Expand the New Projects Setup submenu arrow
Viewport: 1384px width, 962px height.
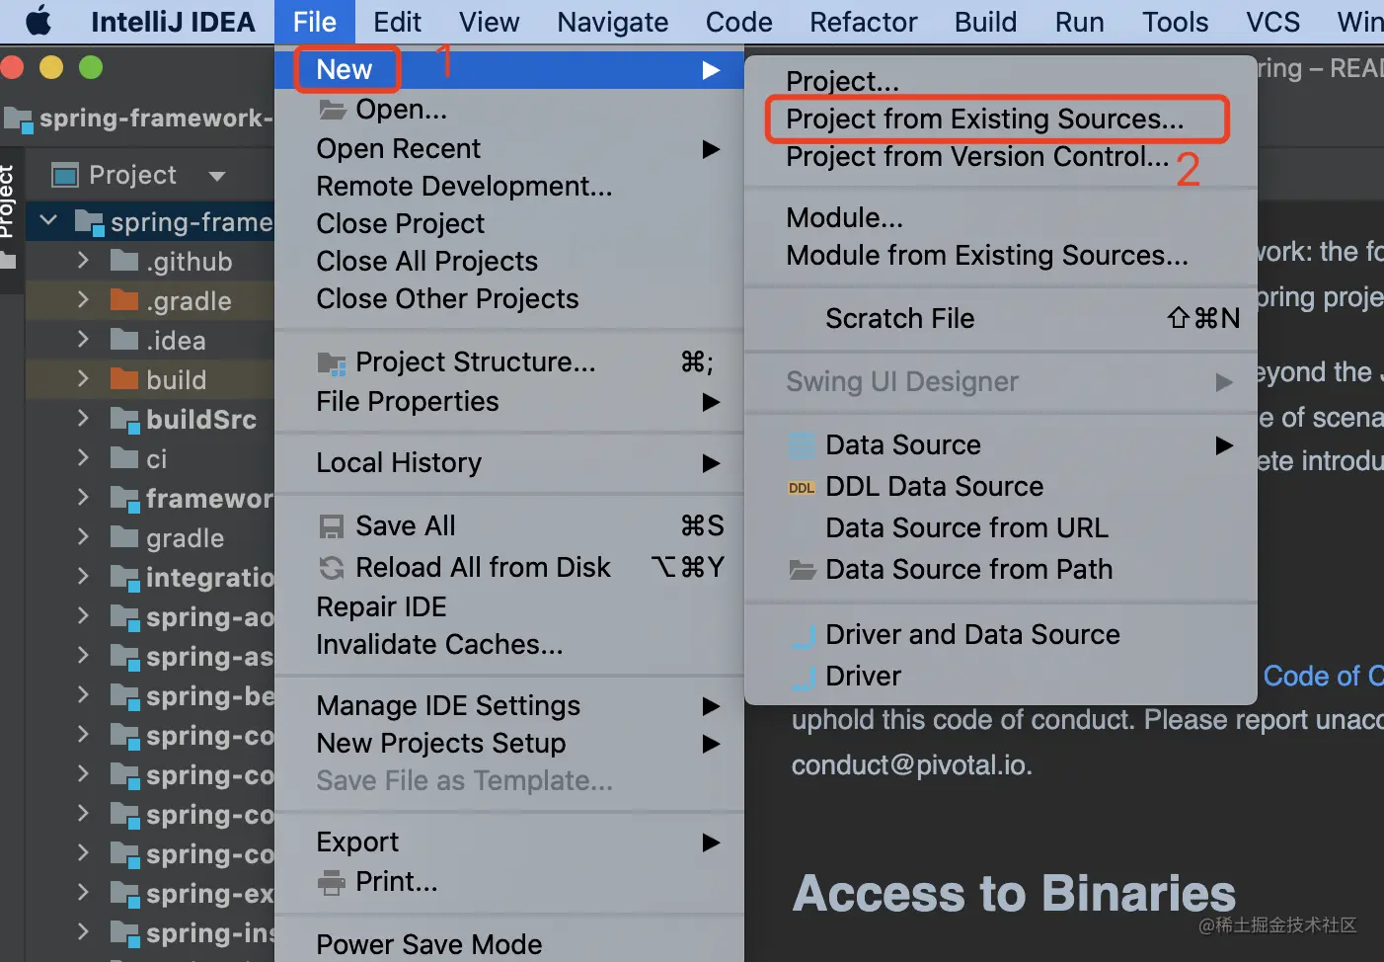pos(711,743)
